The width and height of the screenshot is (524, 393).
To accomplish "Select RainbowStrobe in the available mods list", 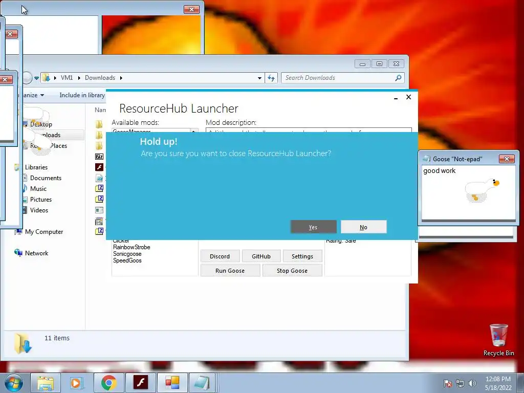I will coord(132,247).
